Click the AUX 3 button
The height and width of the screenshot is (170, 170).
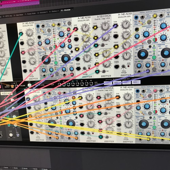click(126, 82)
